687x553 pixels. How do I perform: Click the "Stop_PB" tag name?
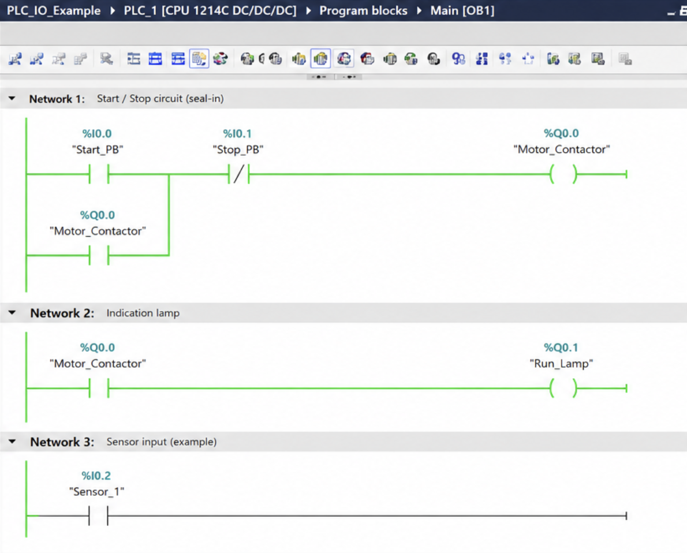pos(238,150)
